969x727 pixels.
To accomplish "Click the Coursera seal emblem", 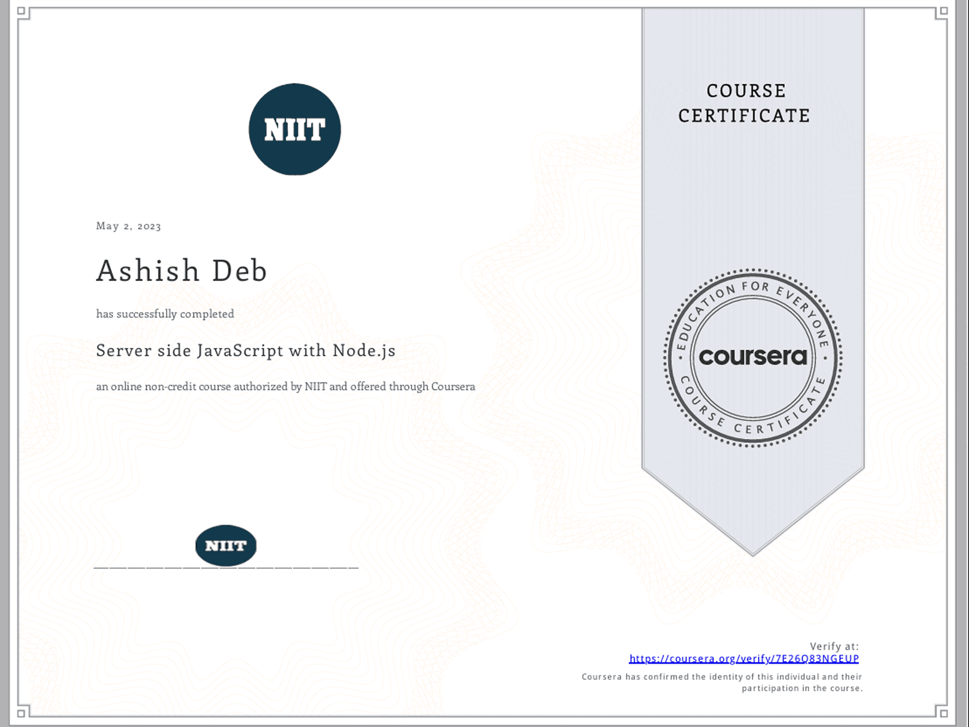I will [x=753, y=358].
